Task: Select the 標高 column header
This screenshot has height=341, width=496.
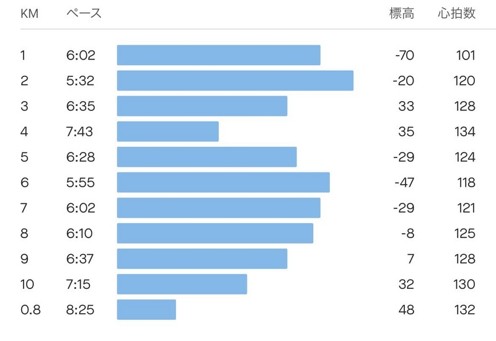Action: point(401,14)
